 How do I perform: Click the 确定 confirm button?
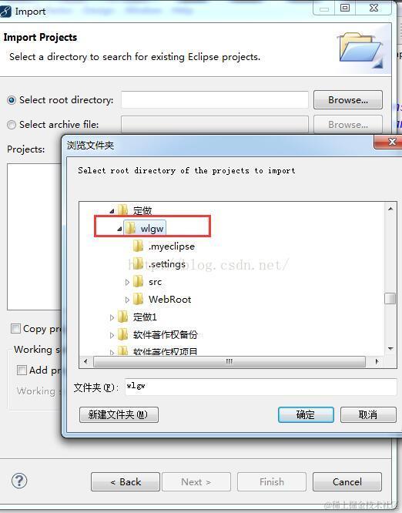pos(306,414)
